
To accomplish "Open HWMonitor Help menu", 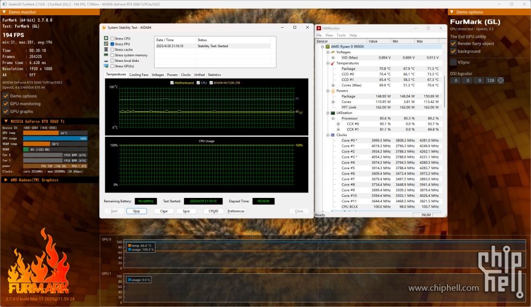I will (353, 35).
